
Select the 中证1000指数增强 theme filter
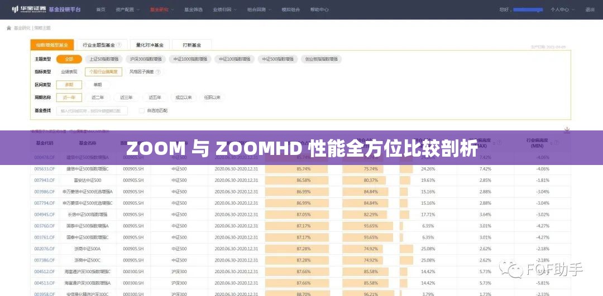click(190, 59)
